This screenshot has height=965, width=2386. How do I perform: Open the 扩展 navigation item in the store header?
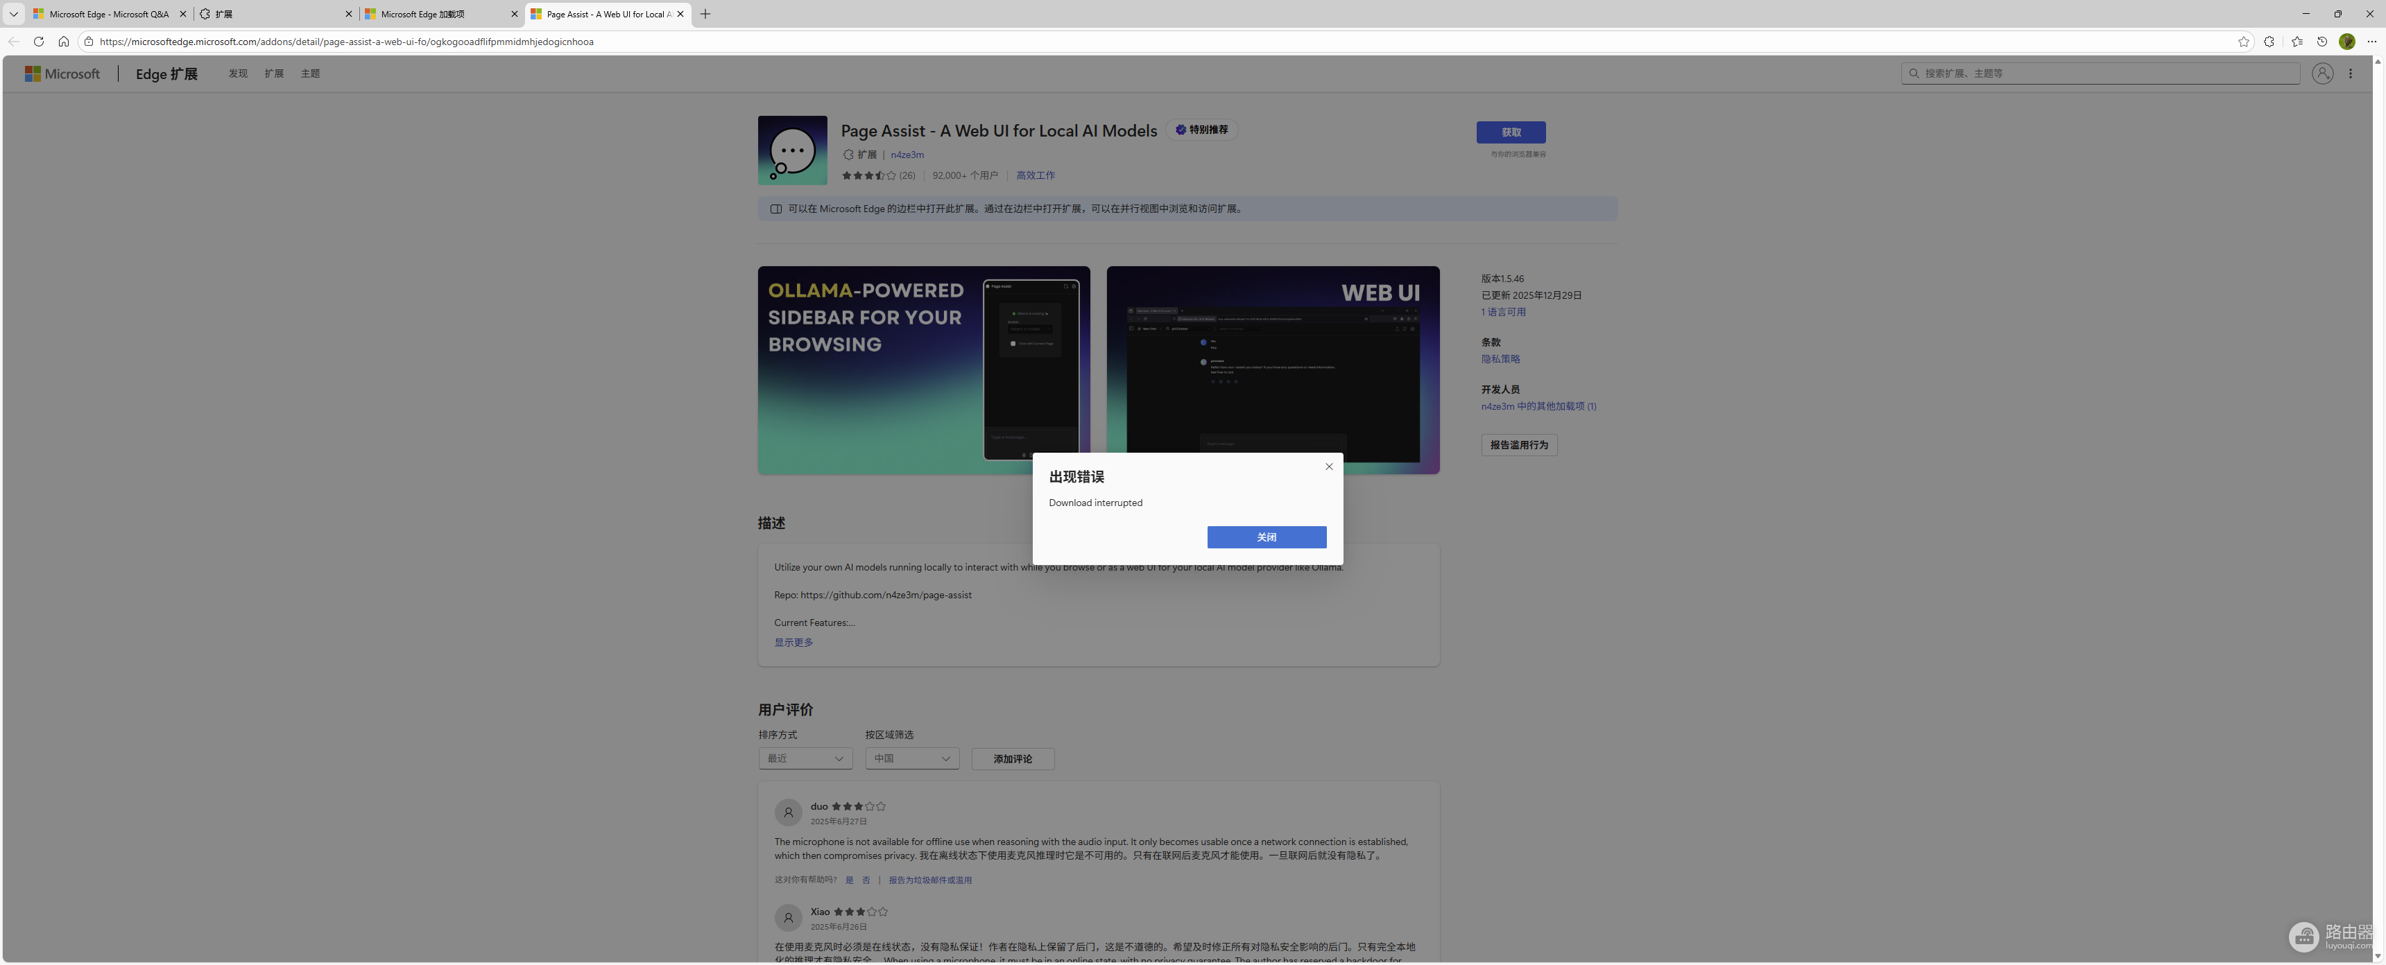coord(274,74)
